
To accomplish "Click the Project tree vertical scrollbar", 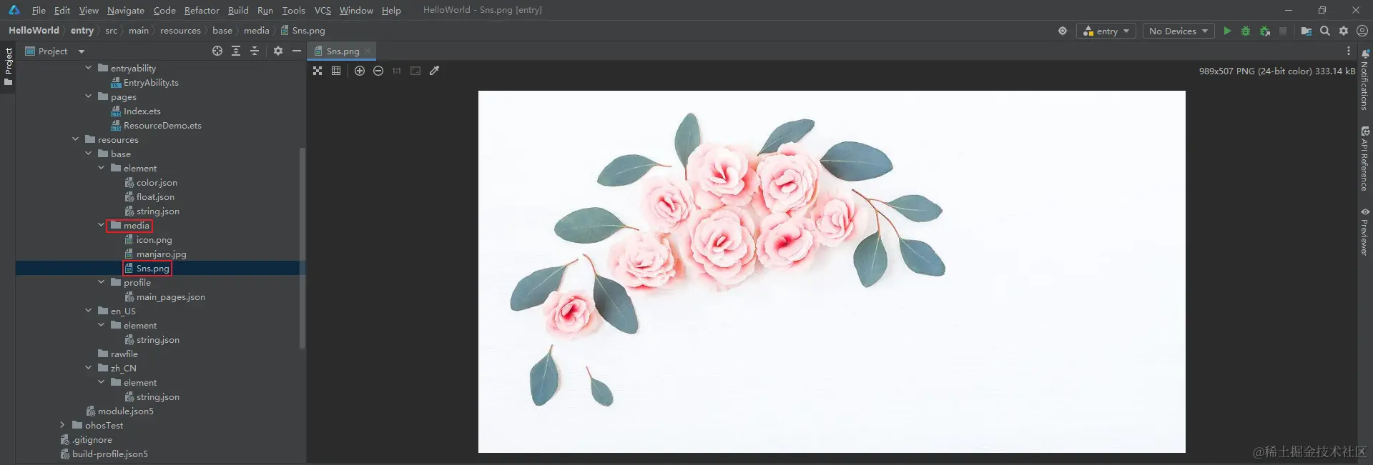I will tap(302, 247).
